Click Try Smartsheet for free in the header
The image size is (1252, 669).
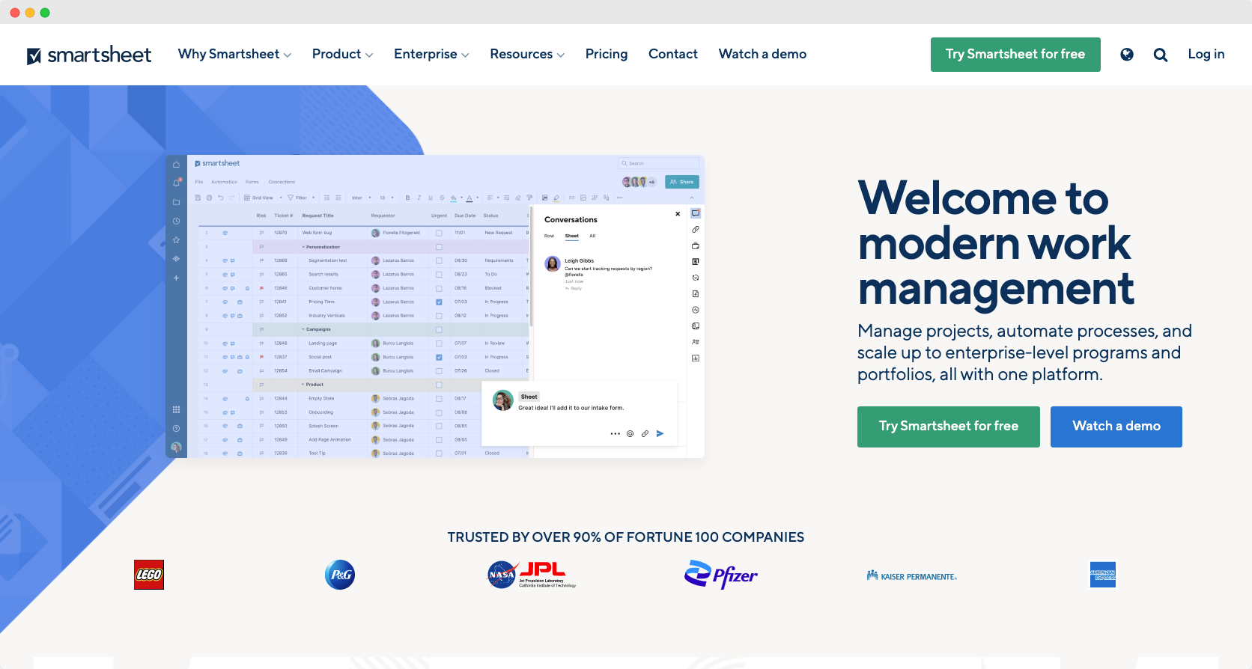(x=1015, y=55)
